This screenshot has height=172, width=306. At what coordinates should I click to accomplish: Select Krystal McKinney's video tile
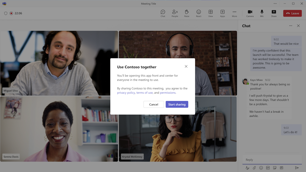[178, 129]
